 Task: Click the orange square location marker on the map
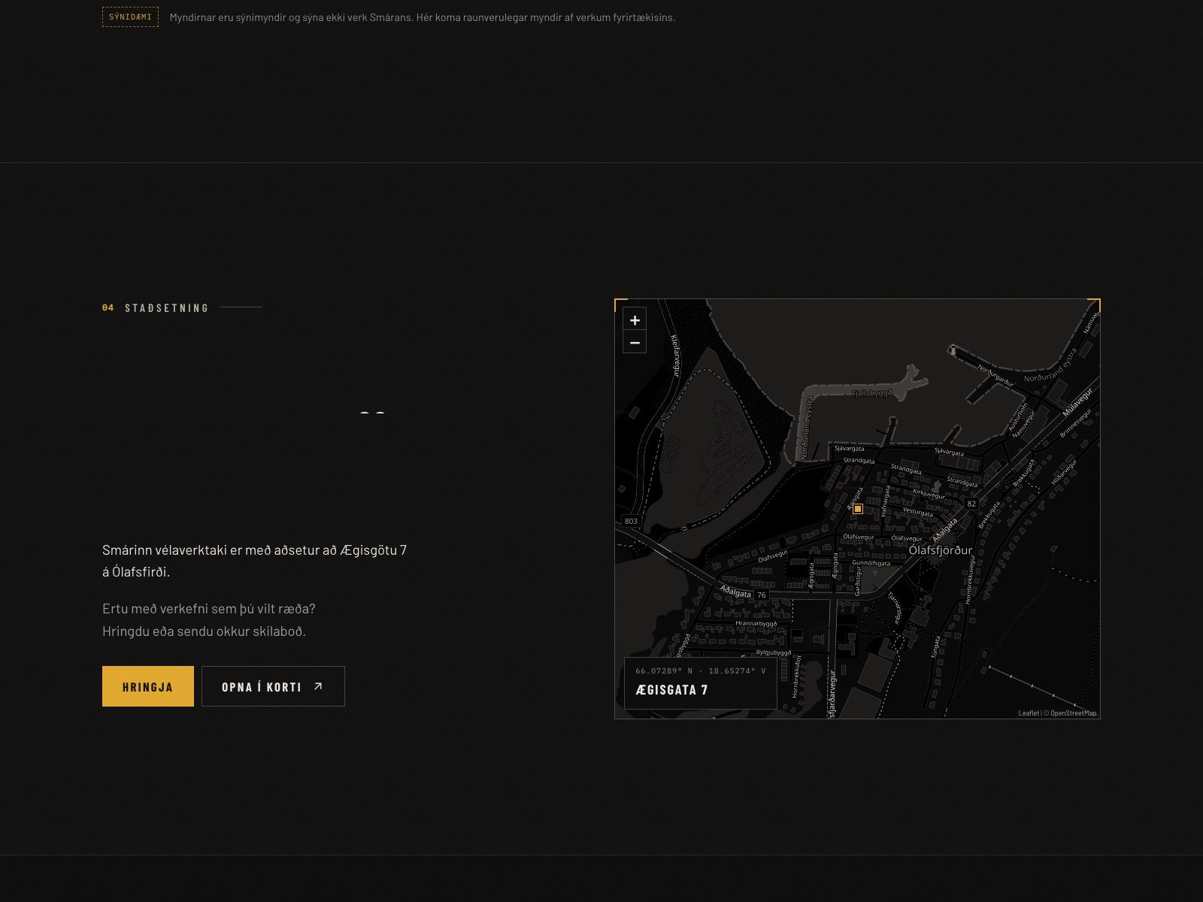point(858,509)
